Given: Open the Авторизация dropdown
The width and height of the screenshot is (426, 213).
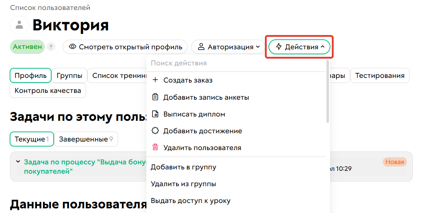Looking at the screenshot, I should [228, 46].
